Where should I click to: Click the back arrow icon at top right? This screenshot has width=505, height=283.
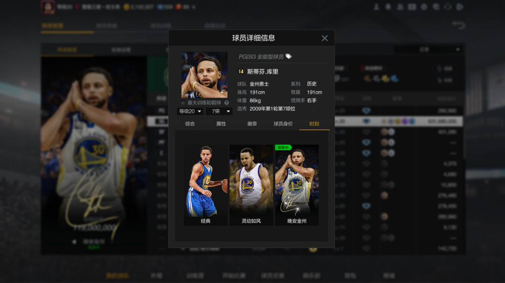[458, 25]
